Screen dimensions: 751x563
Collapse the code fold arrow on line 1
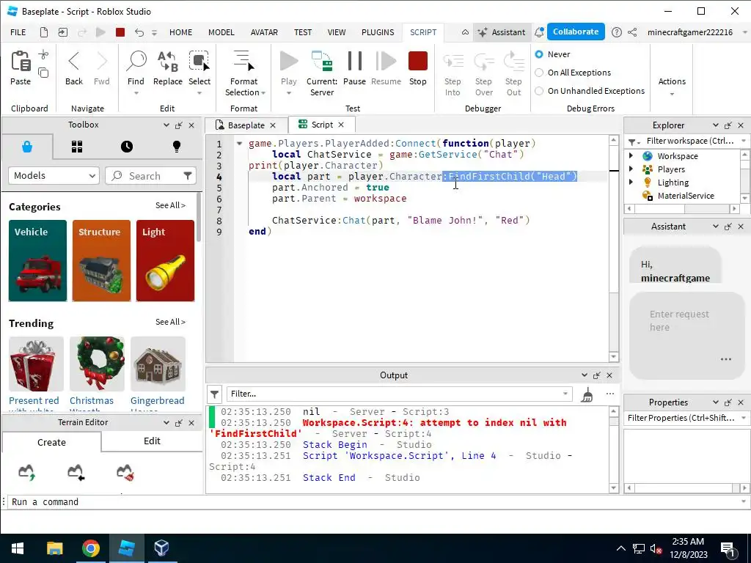239,143
